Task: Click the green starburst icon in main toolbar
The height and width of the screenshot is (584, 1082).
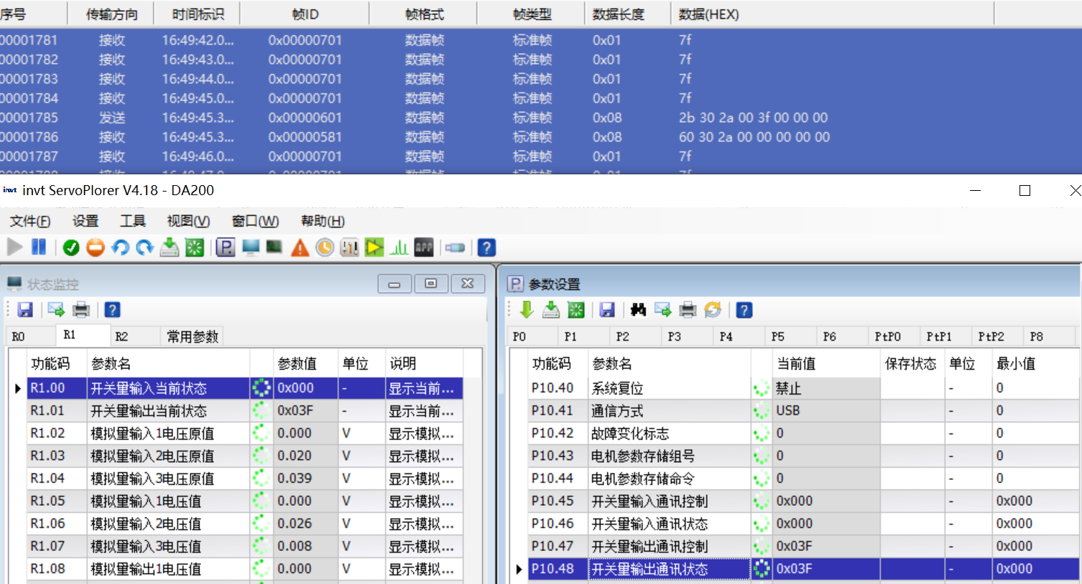Action: tap(195, 248)
